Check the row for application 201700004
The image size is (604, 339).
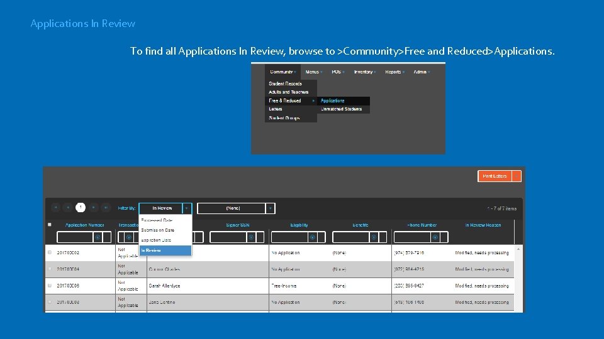click(x=50, y=269)
